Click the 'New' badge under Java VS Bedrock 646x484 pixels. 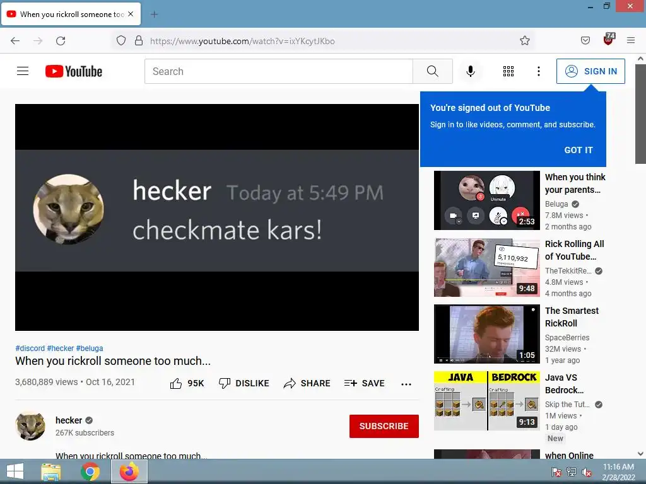[x=555, y=439]
